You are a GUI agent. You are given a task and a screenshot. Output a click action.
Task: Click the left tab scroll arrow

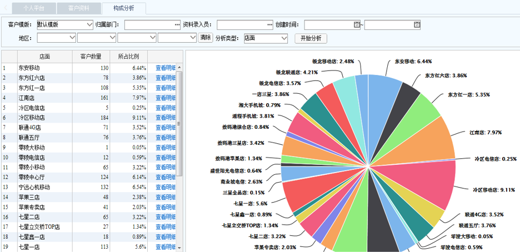6,8
